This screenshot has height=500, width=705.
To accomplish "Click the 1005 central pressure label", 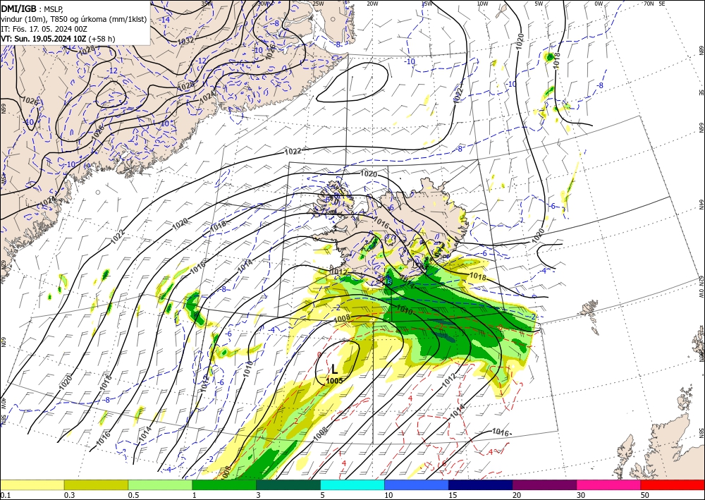I will (334, 381).
